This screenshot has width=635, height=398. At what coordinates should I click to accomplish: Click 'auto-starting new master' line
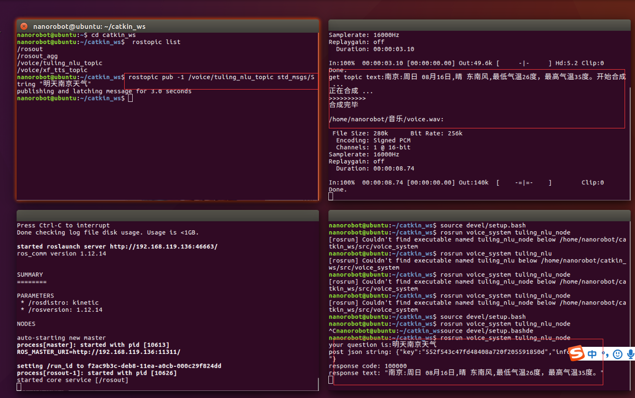pos(61,338)
